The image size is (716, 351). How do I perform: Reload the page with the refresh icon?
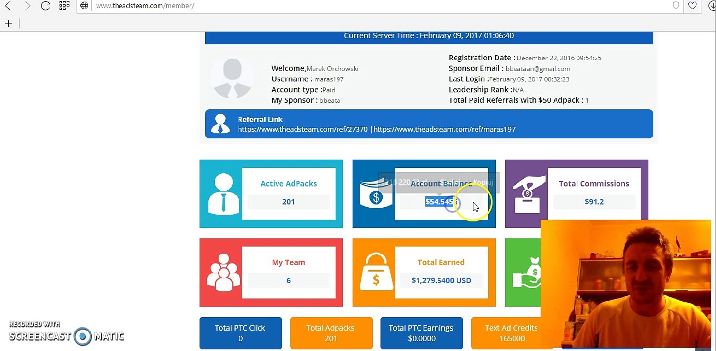click(x=45, y=6)
